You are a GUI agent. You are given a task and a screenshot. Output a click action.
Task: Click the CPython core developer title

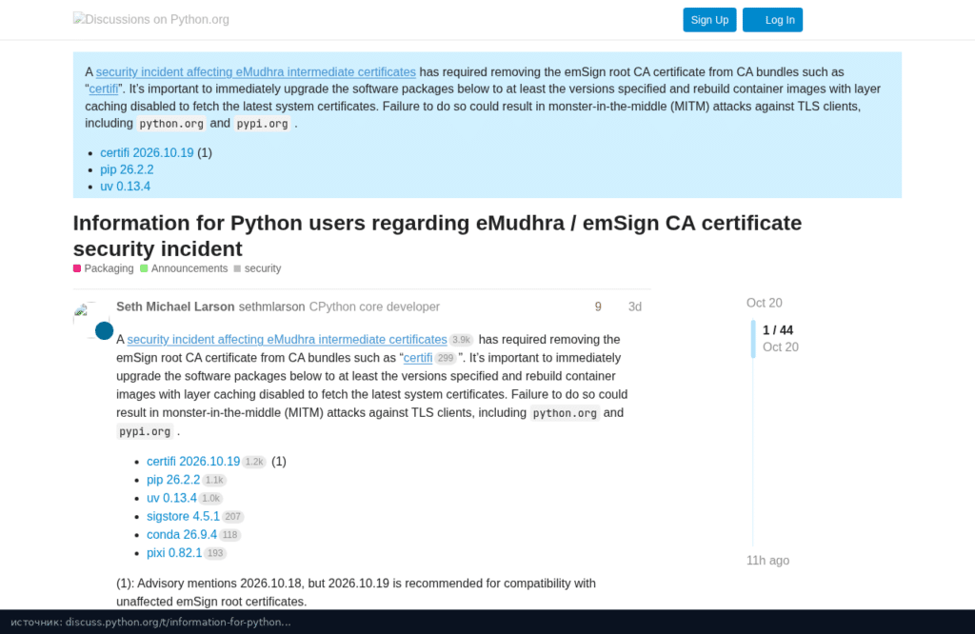[374, 307]
